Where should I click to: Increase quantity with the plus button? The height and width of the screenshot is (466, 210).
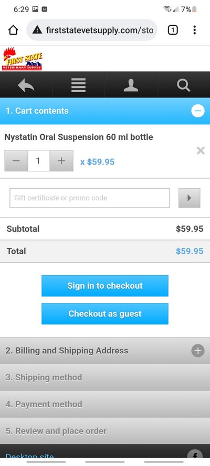click(61, 161)
